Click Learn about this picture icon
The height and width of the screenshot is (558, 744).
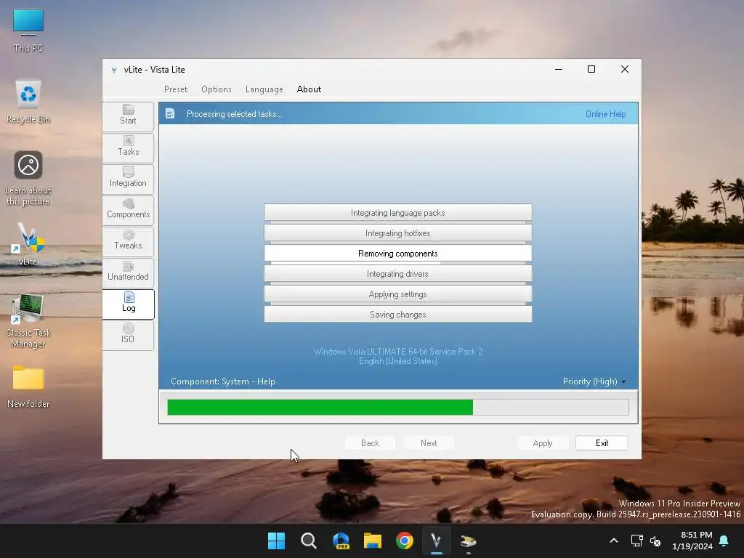pyautogui.click(x=28, y=179)
